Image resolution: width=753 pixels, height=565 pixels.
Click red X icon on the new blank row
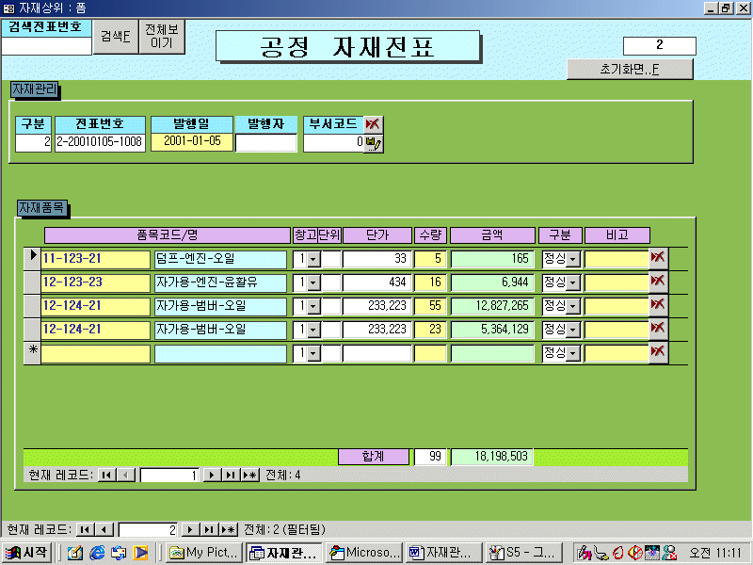coord(658,352)
